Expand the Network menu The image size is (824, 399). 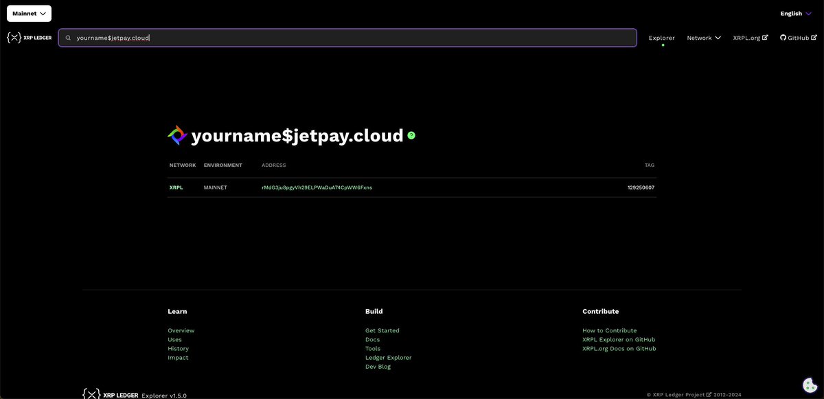coord(704,38)
